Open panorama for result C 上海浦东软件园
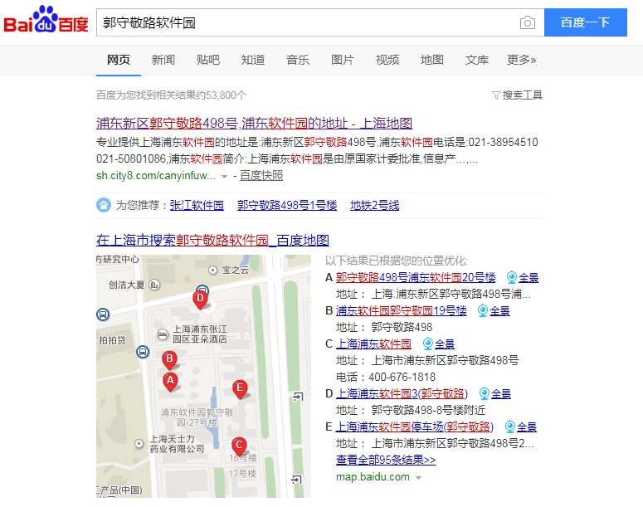Viewport: 643px width, 507px height. (438, 344)
